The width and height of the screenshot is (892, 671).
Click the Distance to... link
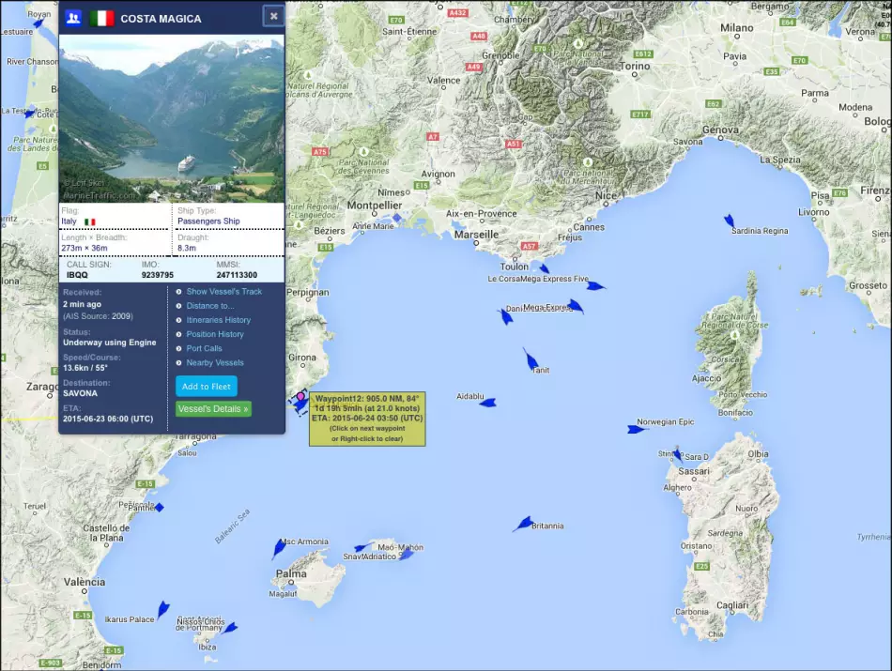pyautogui.click(x=210, y=306)
